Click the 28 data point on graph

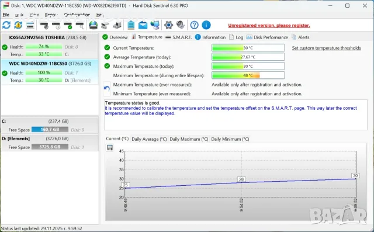tap(241, 179)
